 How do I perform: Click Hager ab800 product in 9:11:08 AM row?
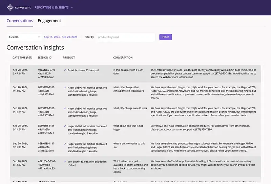[87, 147]
